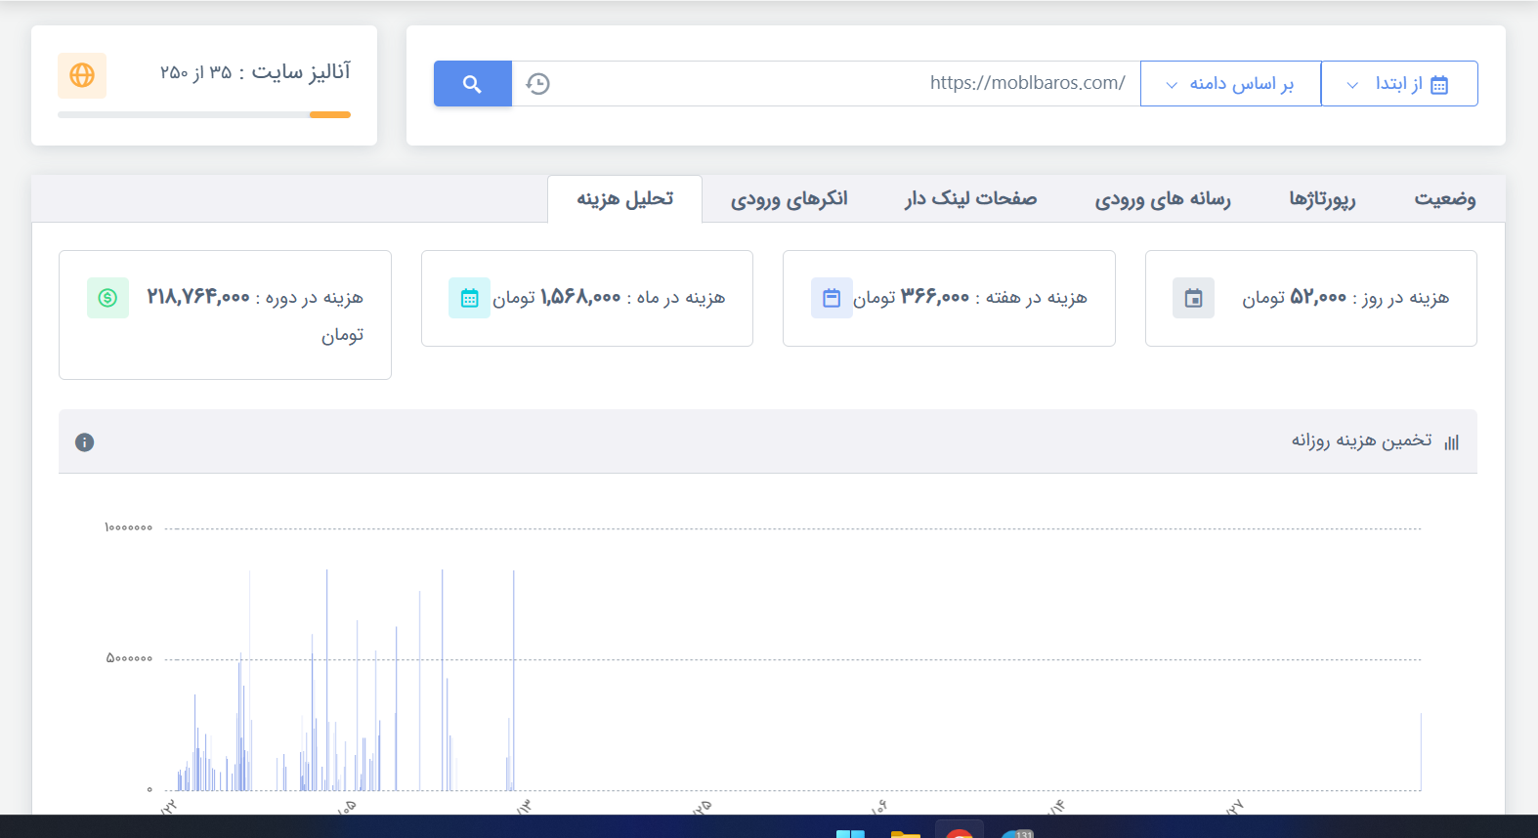Open Chrome from the Windows taskbar

[x=960, y=832]
